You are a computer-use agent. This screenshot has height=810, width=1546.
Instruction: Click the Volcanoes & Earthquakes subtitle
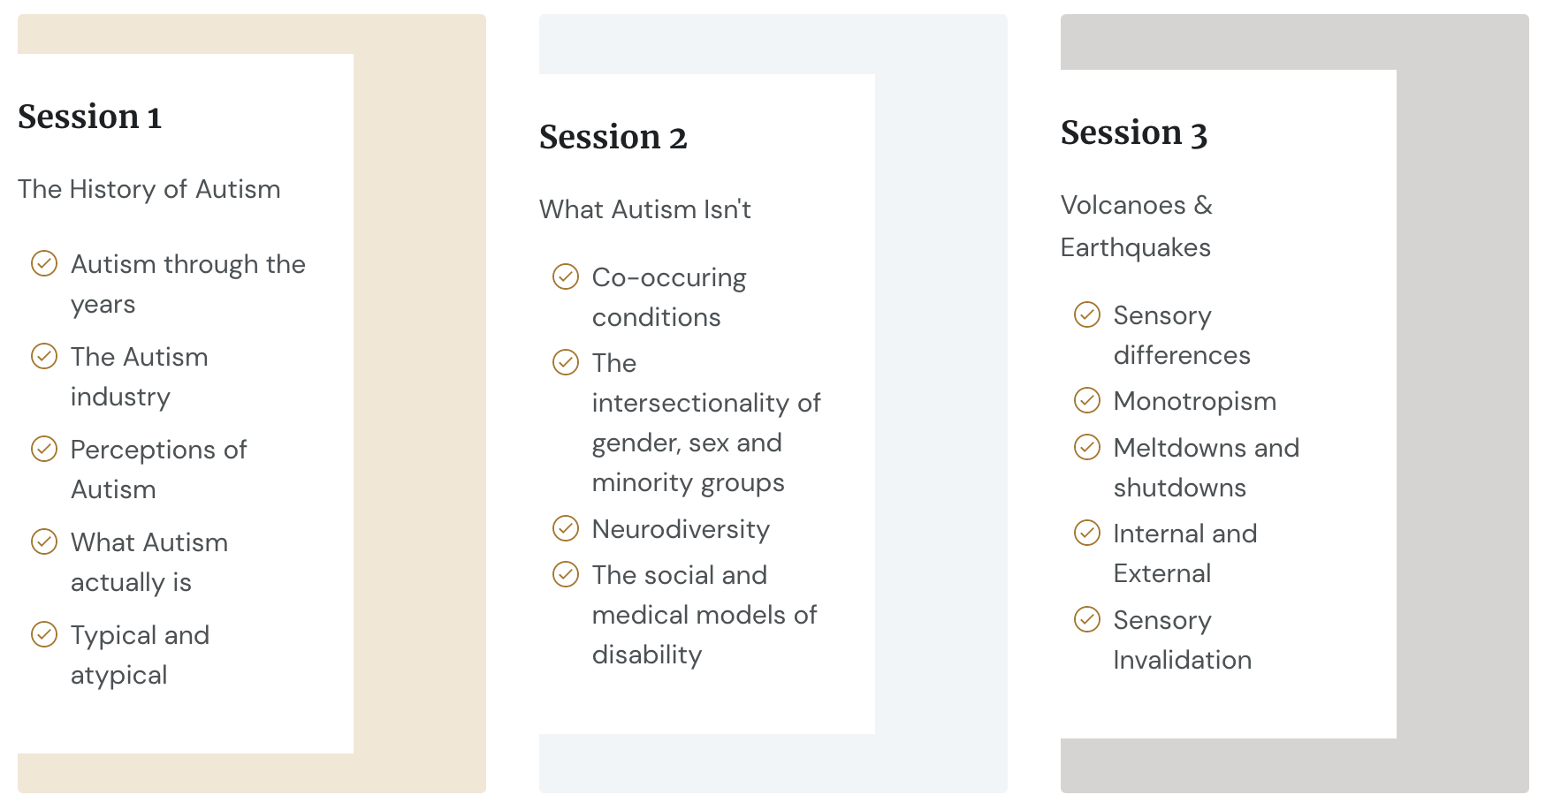pos(1137,226)
